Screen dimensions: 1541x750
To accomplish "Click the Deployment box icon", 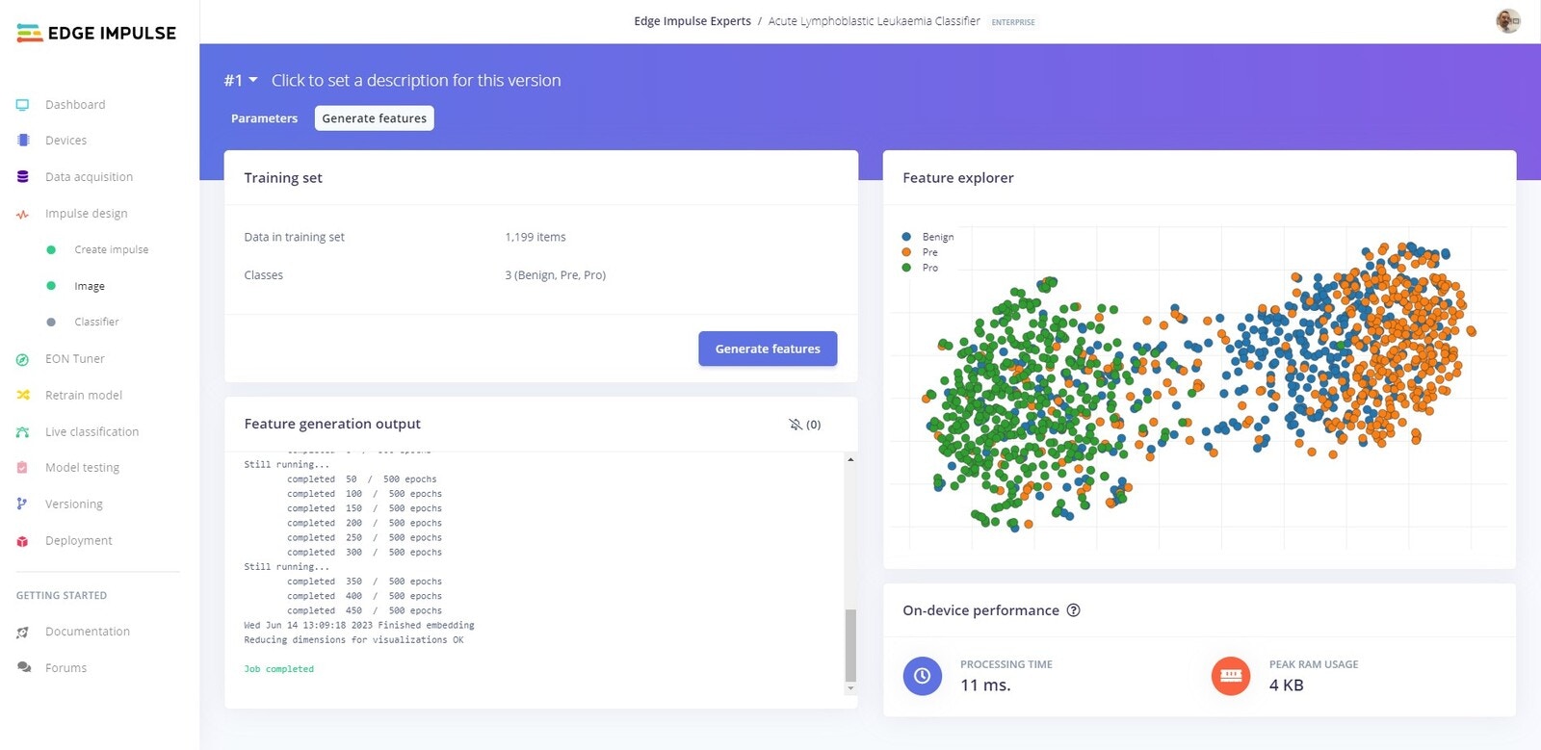I will pyautogui.click(x=23, y=541).
